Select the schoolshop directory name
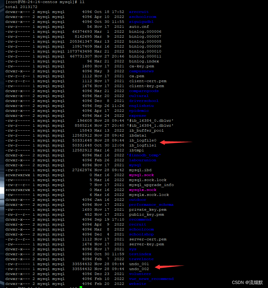 coord(141,235)
